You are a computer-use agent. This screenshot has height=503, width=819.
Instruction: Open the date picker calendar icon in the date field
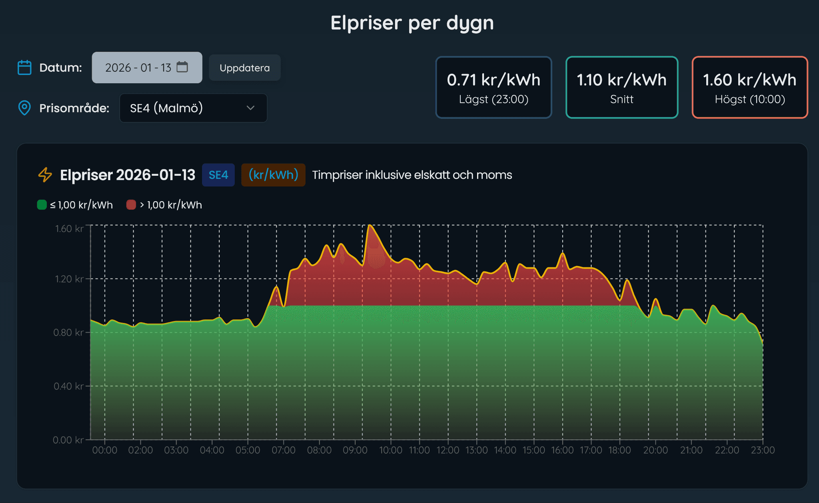(182, 67)
